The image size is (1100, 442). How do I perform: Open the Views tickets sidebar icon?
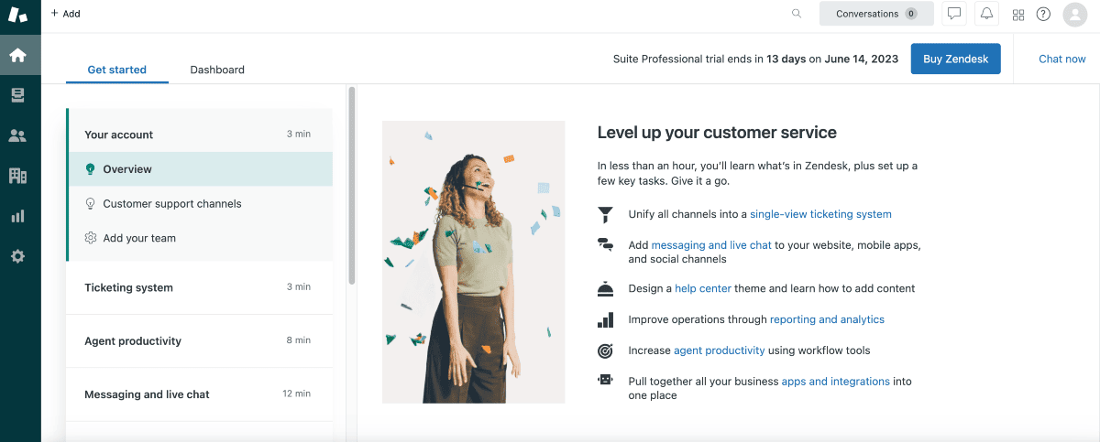pyautogui.click(x=17, y=95)
